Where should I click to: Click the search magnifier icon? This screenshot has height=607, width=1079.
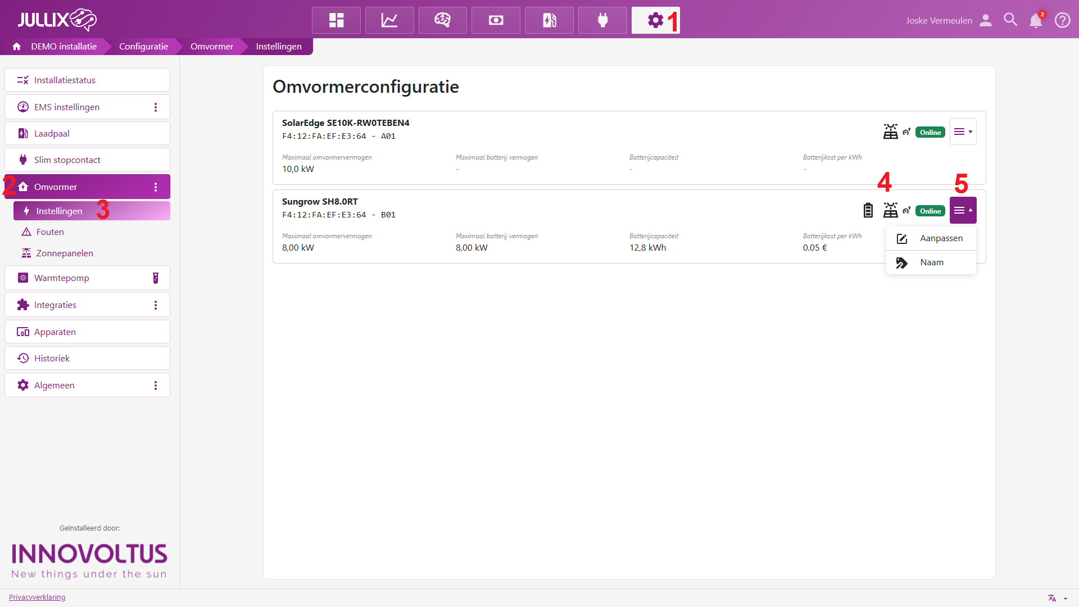click(1010, 20)
